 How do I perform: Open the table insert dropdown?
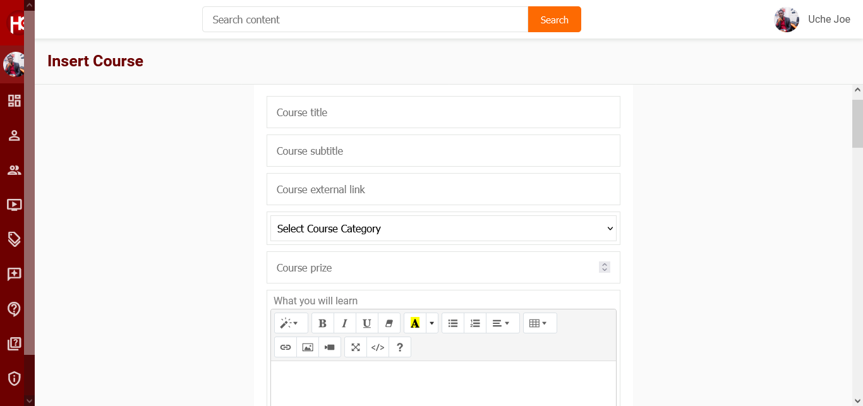click(x=540, y=323)
